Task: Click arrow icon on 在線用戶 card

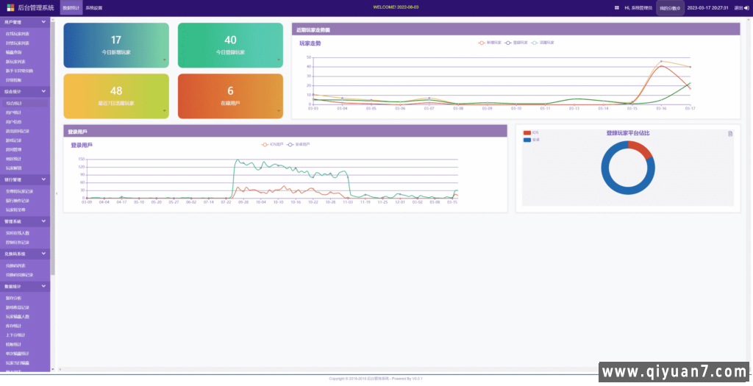Action: (279, 112)
